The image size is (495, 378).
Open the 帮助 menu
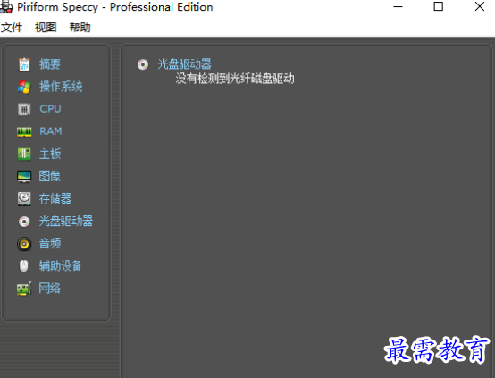(x=80, y=28)
